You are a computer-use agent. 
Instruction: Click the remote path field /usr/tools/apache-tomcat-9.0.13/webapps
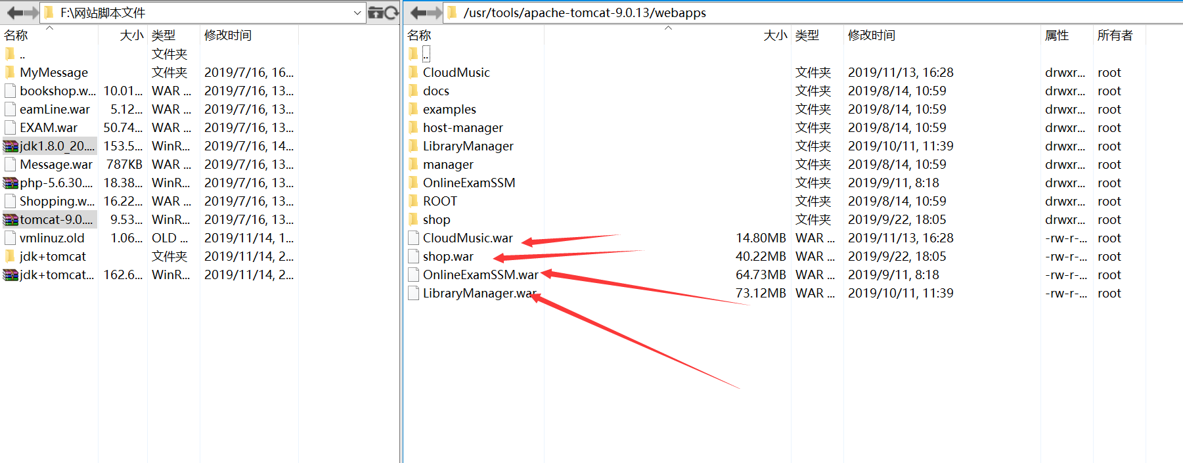(813, 12)
